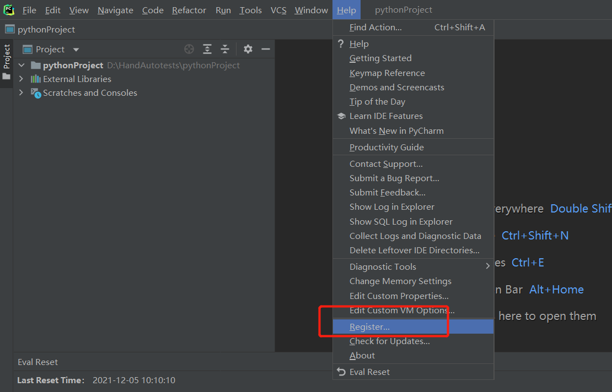Select Edit Custom VM Options…
Screen dimensions: 612x392
[414, 311]
